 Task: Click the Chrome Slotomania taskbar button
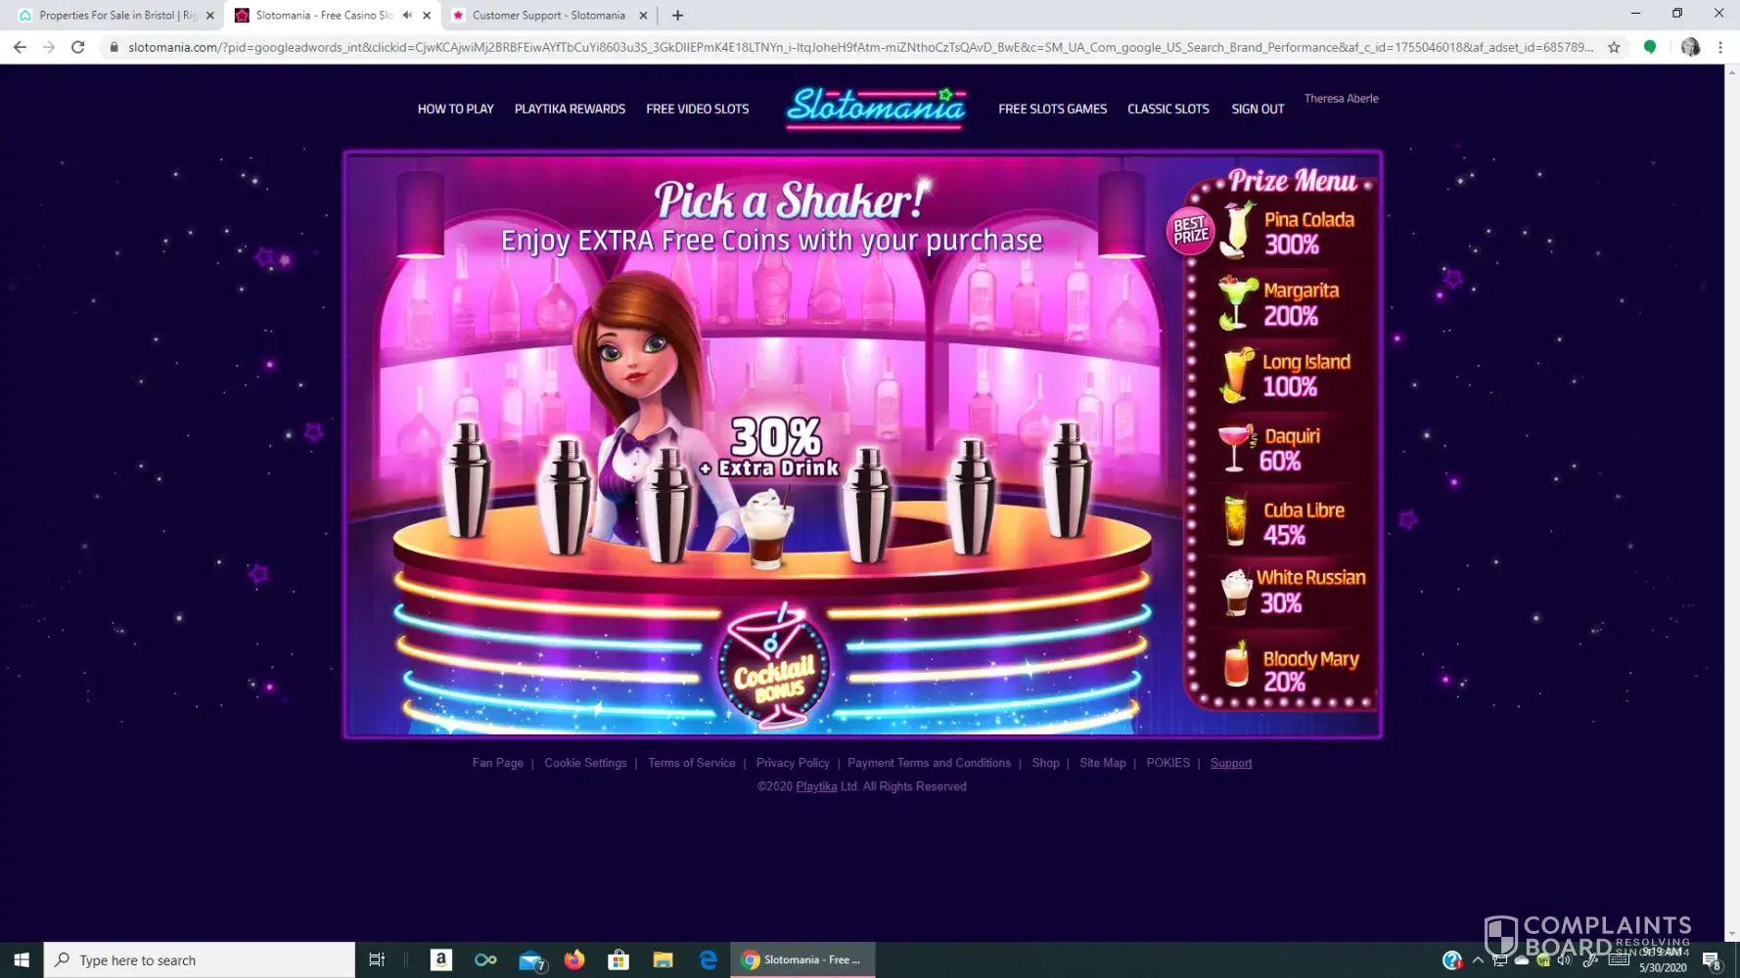802,960
